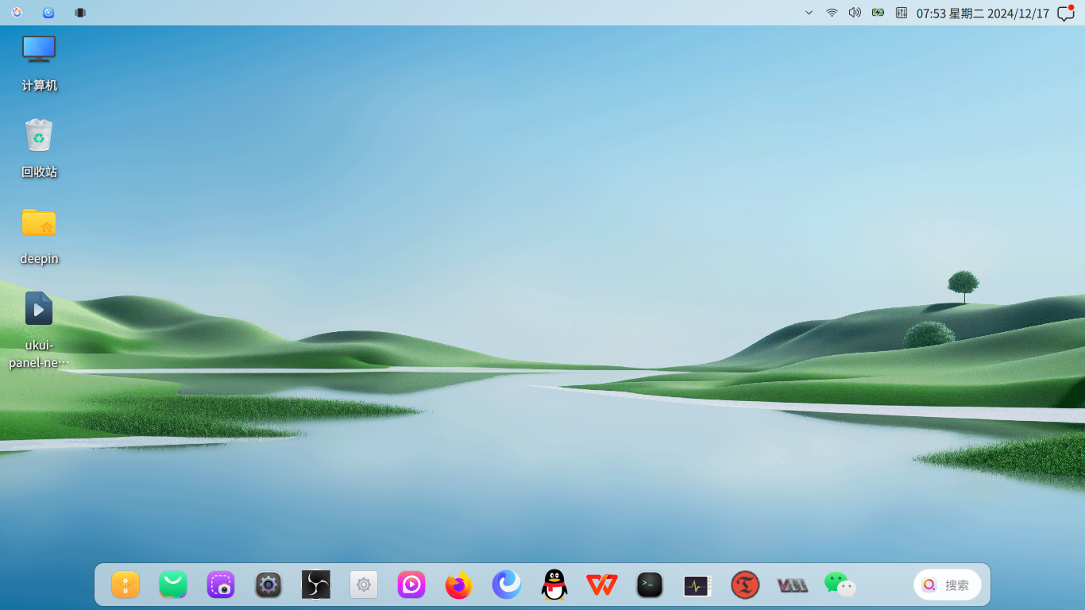Open the Wi-Fi network tray menu
Viewport: 1085px width, 610px height.
coord(832,13)
